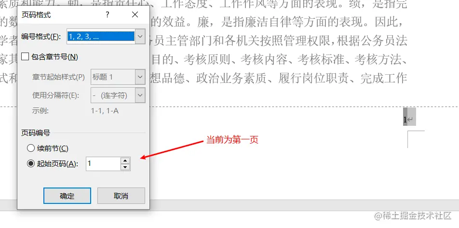Select the highlighted 1, 2, 3 format box
Image resolution: width=459 pixels, height=228 pixels.
101,36
